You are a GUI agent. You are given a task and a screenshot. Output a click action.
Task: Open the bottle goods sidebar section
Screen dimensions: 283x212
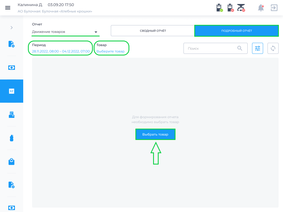[12, 138]
